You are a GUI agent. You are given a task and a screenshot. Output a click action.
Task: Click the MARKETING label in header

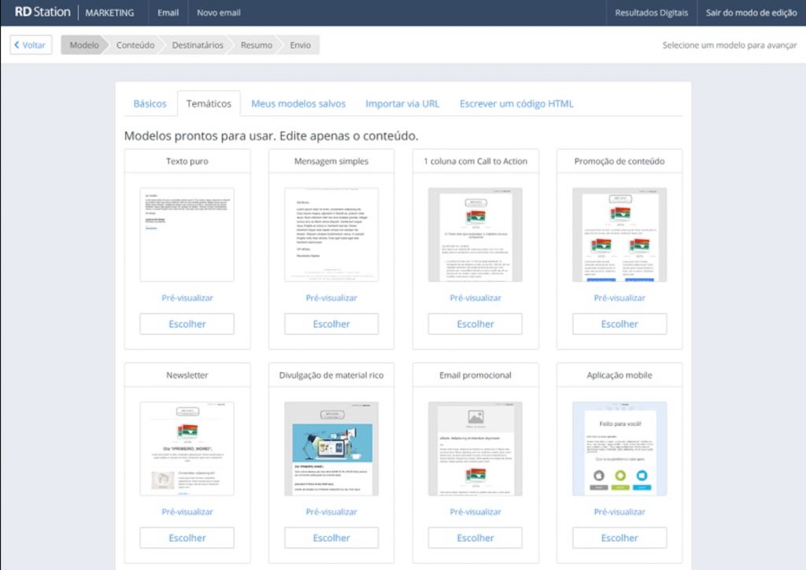coord(109,13)
